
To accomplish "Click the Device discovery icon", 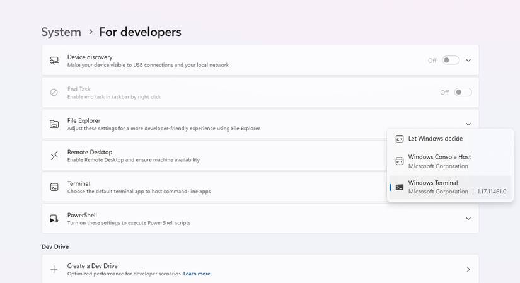I will (54, 61).
